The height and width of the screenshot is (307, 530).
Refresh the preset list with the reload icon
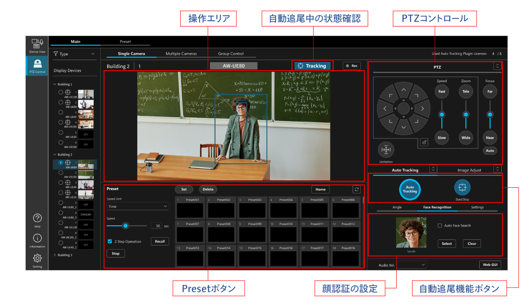click(x=356, y=190)
